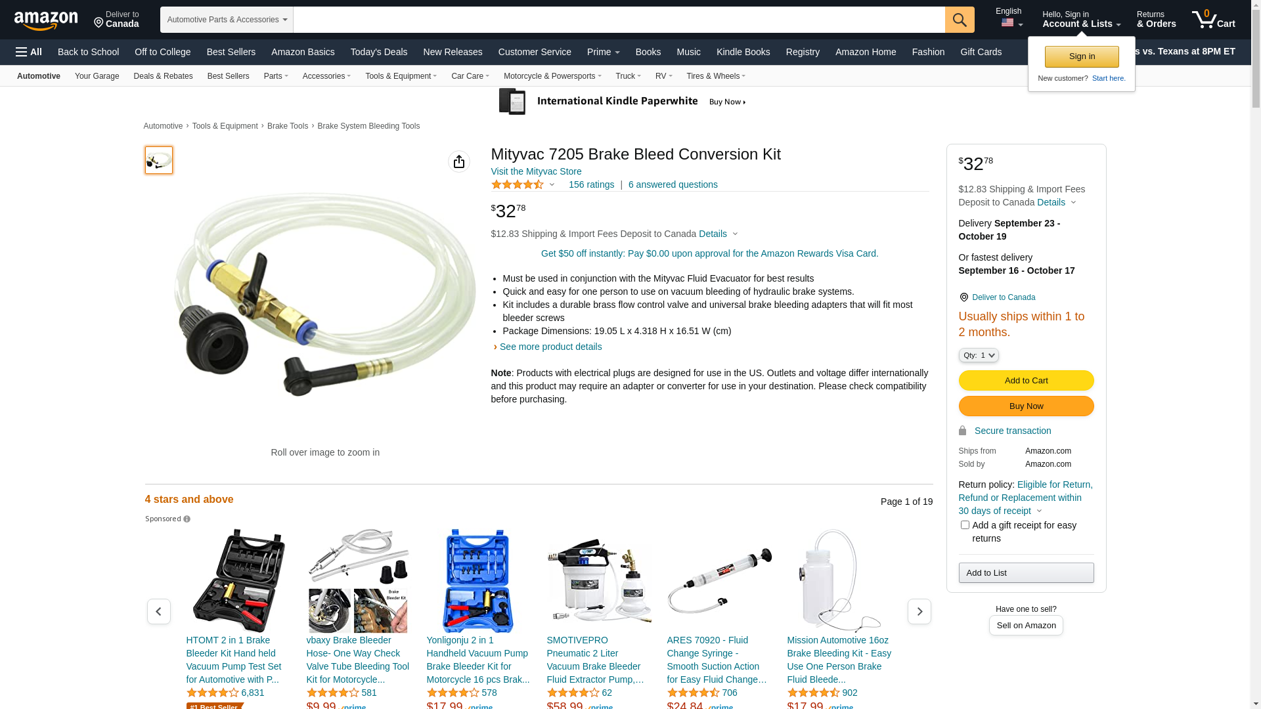Click the orange search magnifier button
Image resolution: width=1261 pixels, height=709 pixels.
click(x=960, y=20)
